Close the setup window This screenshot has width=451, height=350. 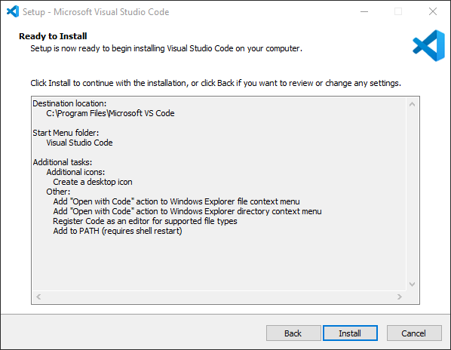tap(433, 12)
